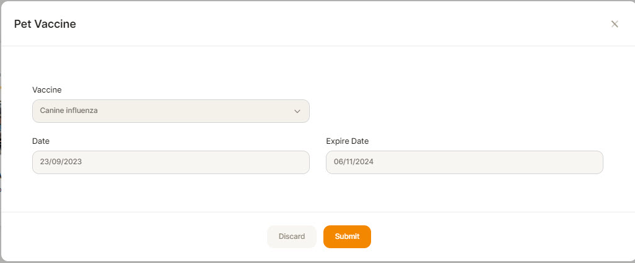Image resolution: width=635 pixels, height=263 pixels.
Task: Click the Canine influenza selected value text
Action: (69, 111)
